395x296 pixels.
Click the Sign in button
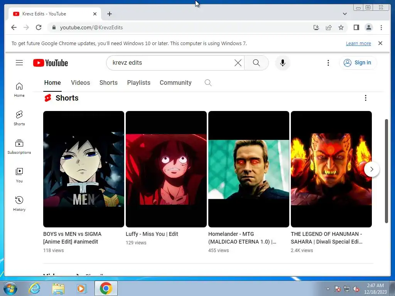(x=358, y=63)
